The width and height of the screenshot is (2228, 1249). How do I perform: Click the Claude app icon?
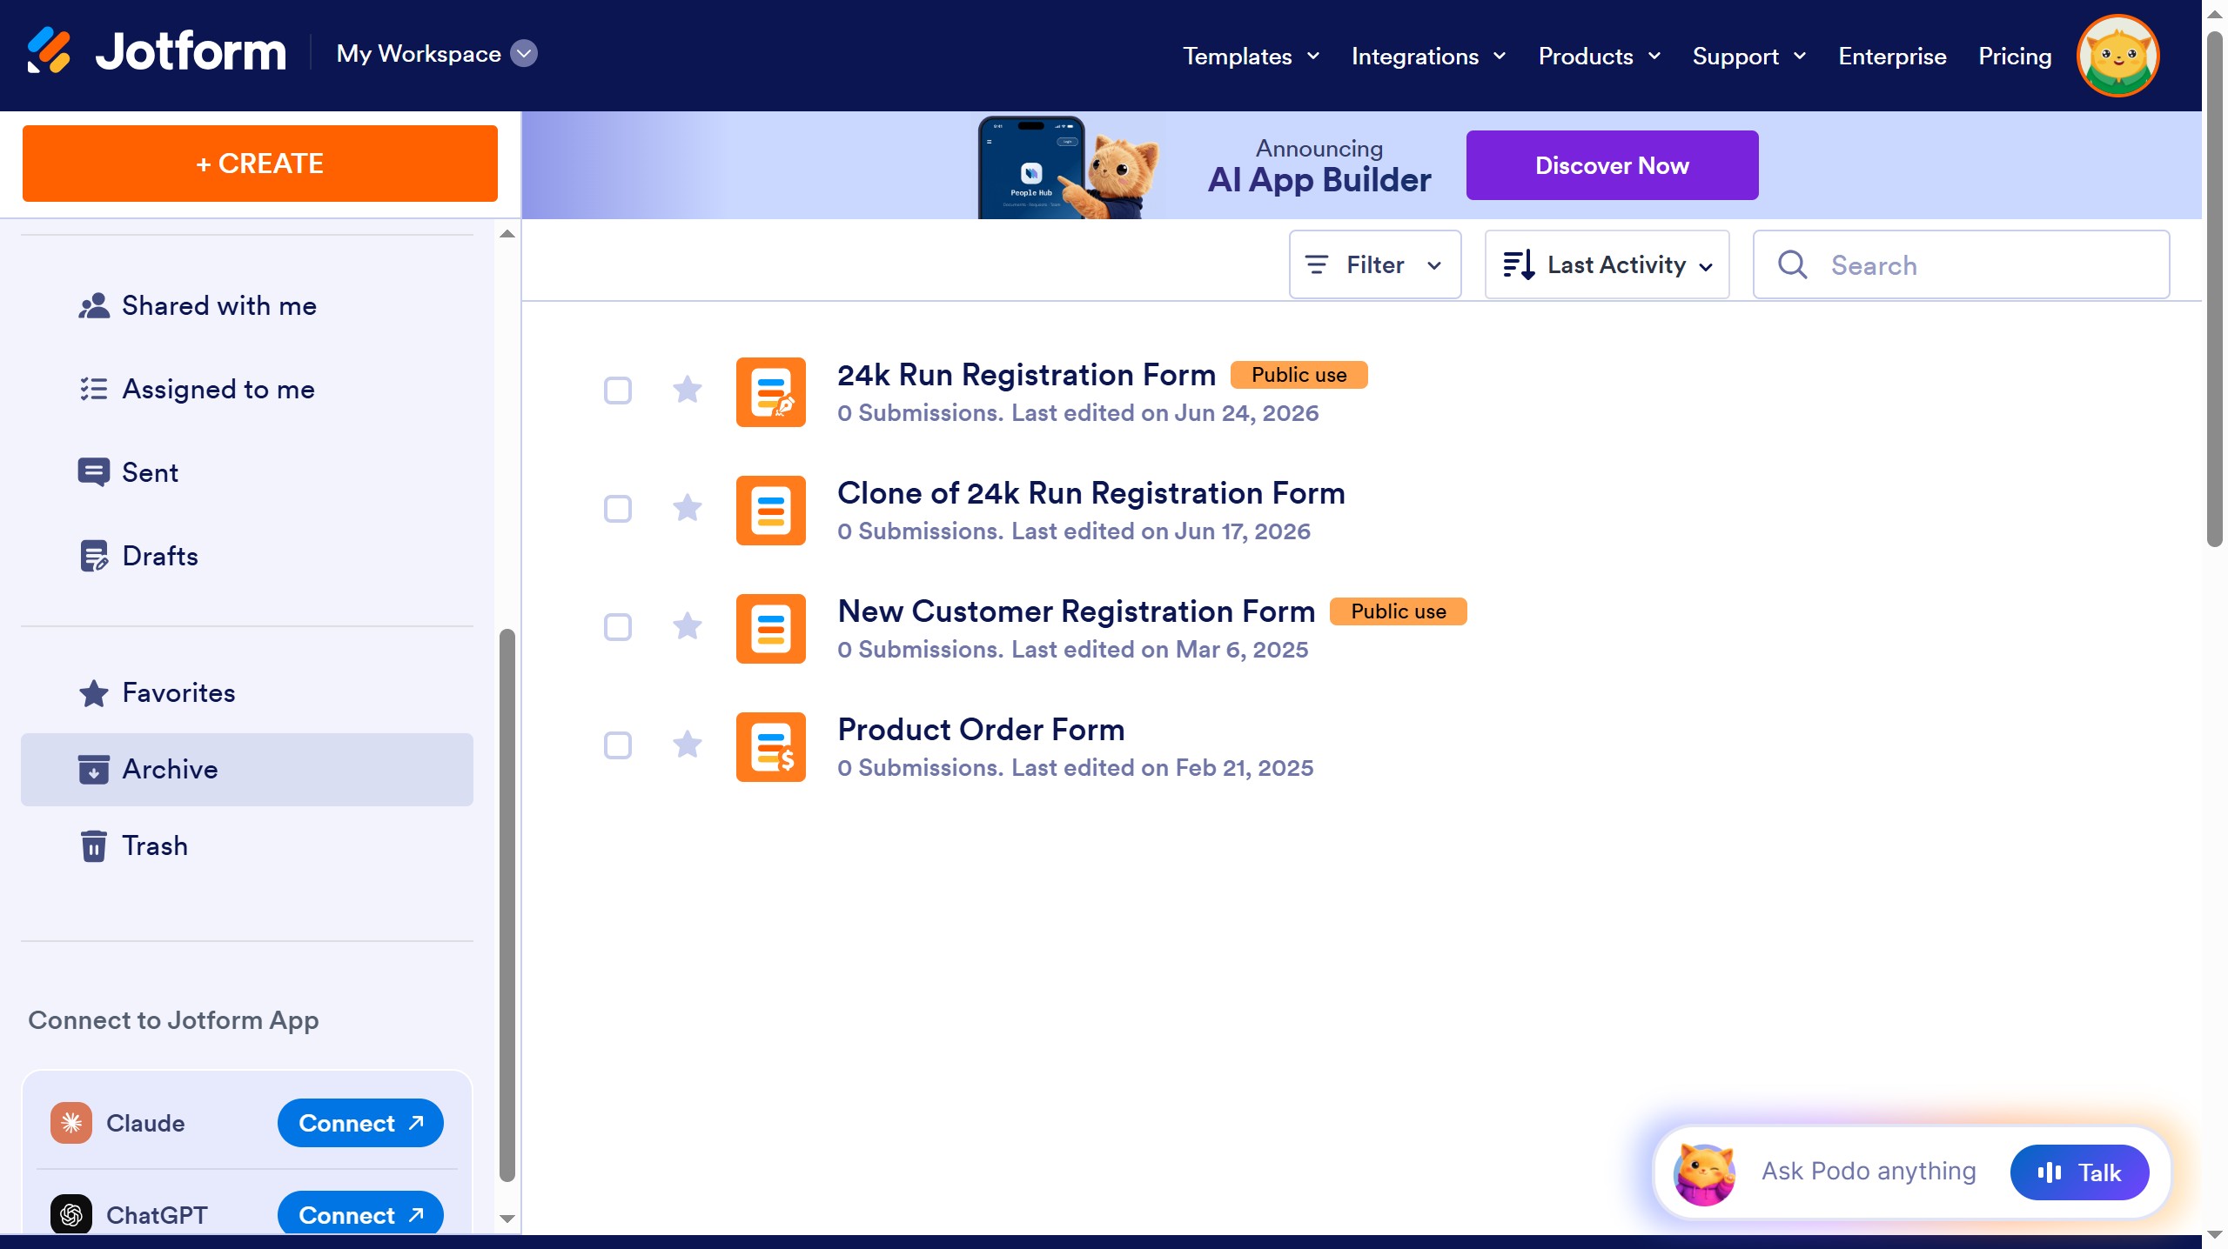(x=71, y=1123)
